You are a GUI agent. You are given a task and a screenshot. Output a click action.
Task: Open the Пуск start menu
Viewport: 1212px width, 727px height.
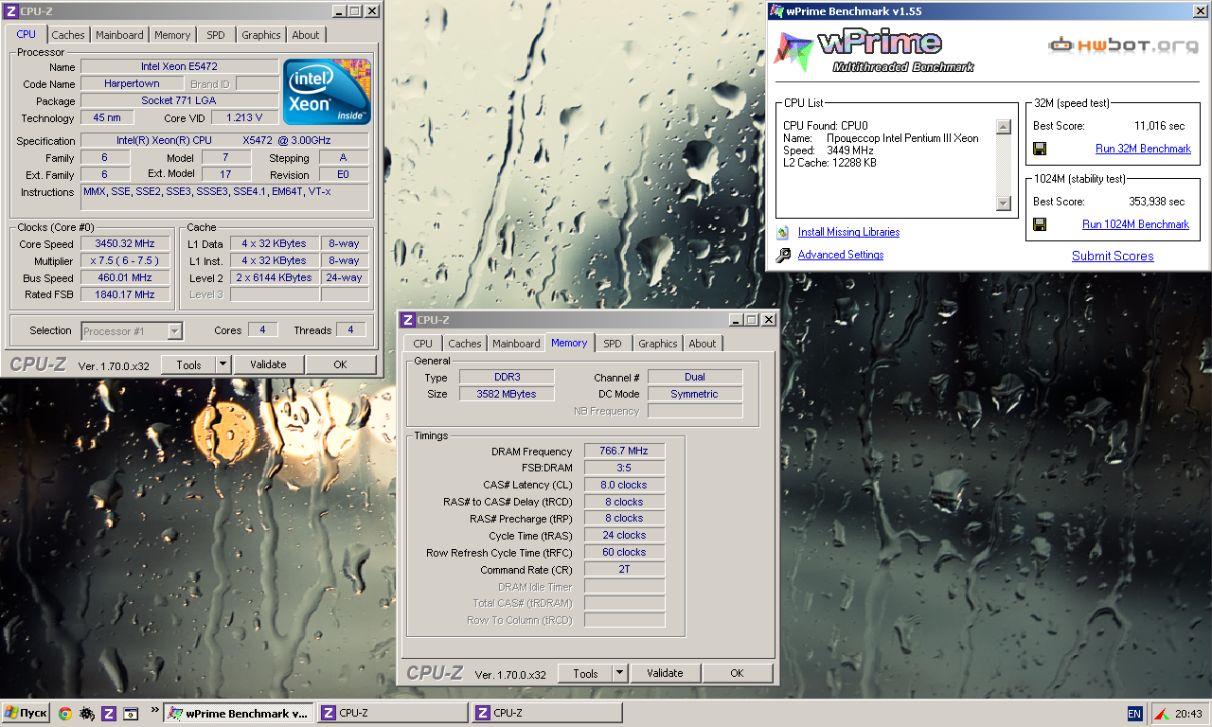26,714
